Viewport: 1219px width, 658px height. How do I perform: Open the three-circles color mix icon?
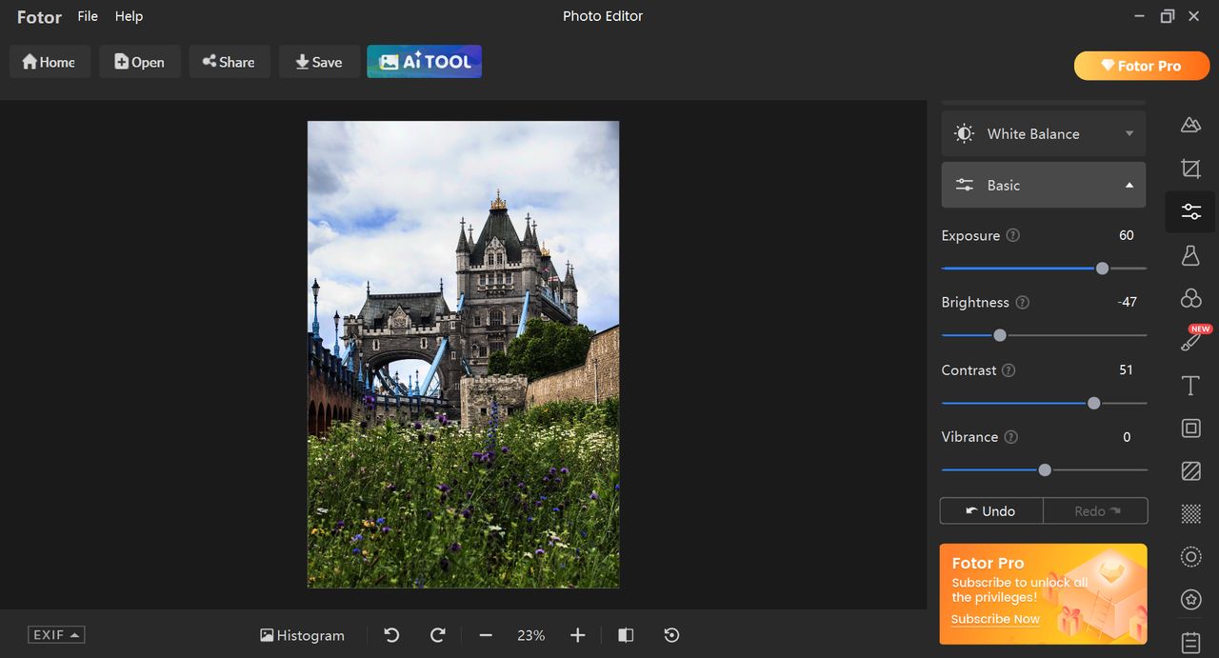click(1190, 298)
